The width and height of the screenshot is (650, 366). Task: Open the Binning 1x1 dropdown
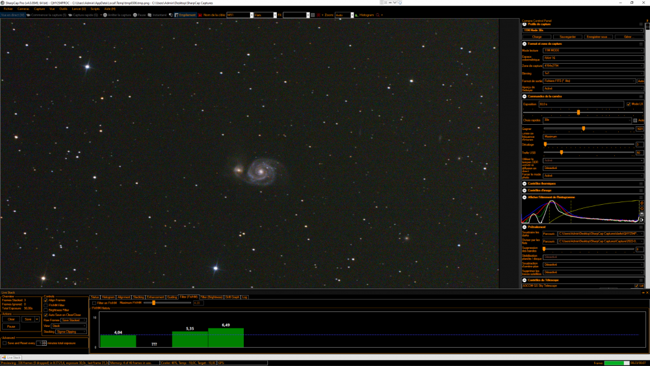[593, 73]
